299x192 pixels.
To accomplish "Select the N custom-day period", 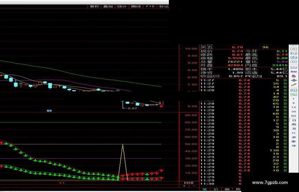I will pos(293,133).
